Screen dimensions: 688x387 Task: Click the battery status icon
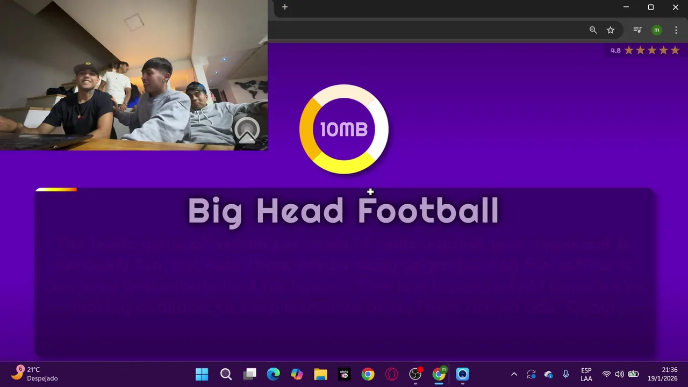(x=633, y=374)
